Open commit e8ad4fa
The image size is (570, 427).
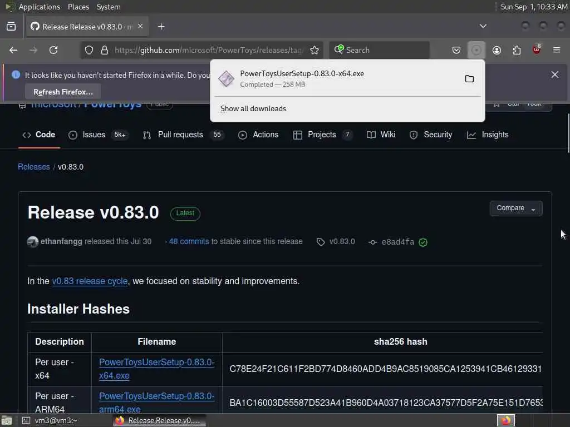click(397, 242)
